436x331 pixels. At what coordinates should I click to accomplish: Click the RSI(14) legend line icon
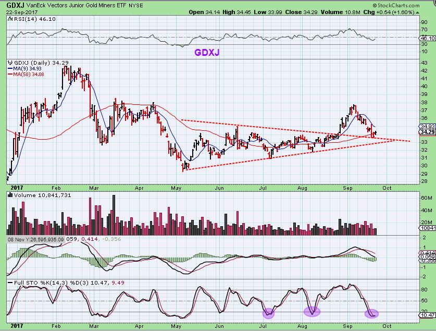(10, 19)
